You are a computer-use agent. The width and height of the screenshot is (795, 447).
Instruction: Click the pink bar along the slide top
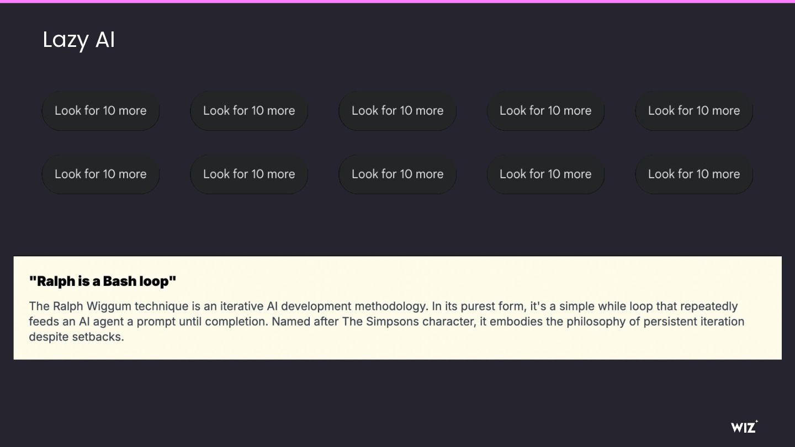(397, 2)
